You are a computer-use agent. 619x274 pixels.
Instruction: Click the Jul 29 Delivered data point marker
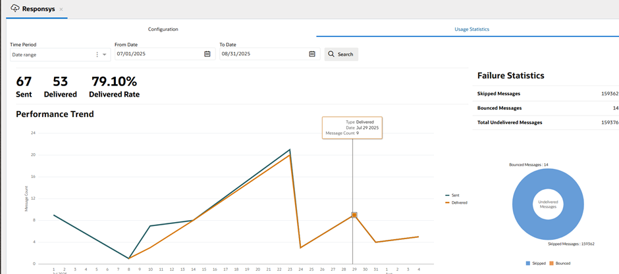[354, 215]
